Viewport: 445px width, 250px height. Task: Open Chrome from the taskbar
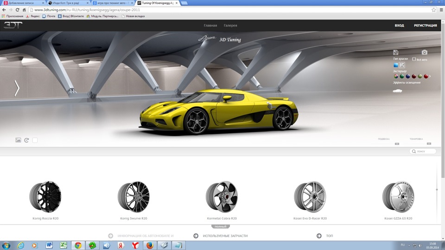(78, 245)
